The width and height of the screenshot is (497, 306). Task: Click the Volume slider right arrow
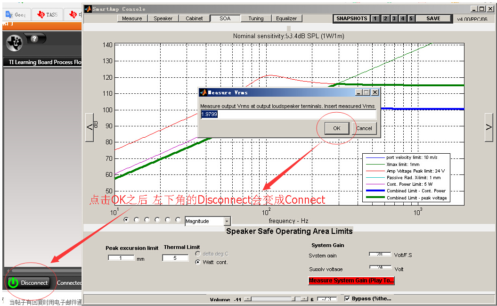[305, 299]
